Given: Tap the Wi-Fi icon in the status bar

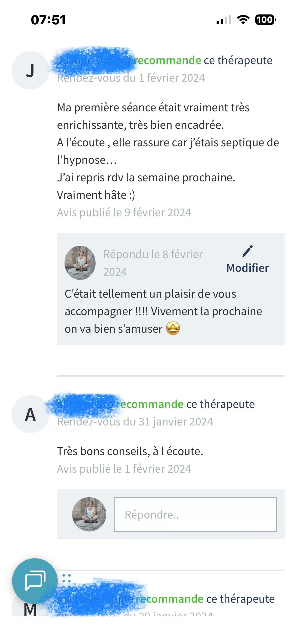Looking at the screenshot, I should pos(243,20).
